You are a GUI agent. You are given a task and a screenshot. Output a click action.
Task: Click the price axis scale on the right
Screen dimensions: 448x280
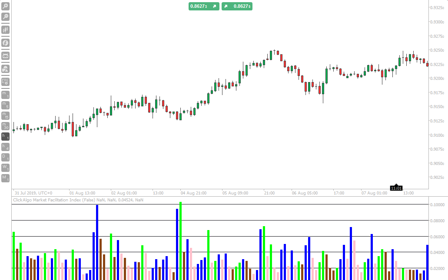click(x=437, y=96)
